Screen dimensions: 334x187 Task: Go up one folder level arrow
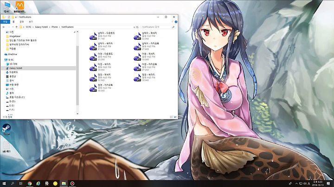pyautogui.click(x=16, y=27)
